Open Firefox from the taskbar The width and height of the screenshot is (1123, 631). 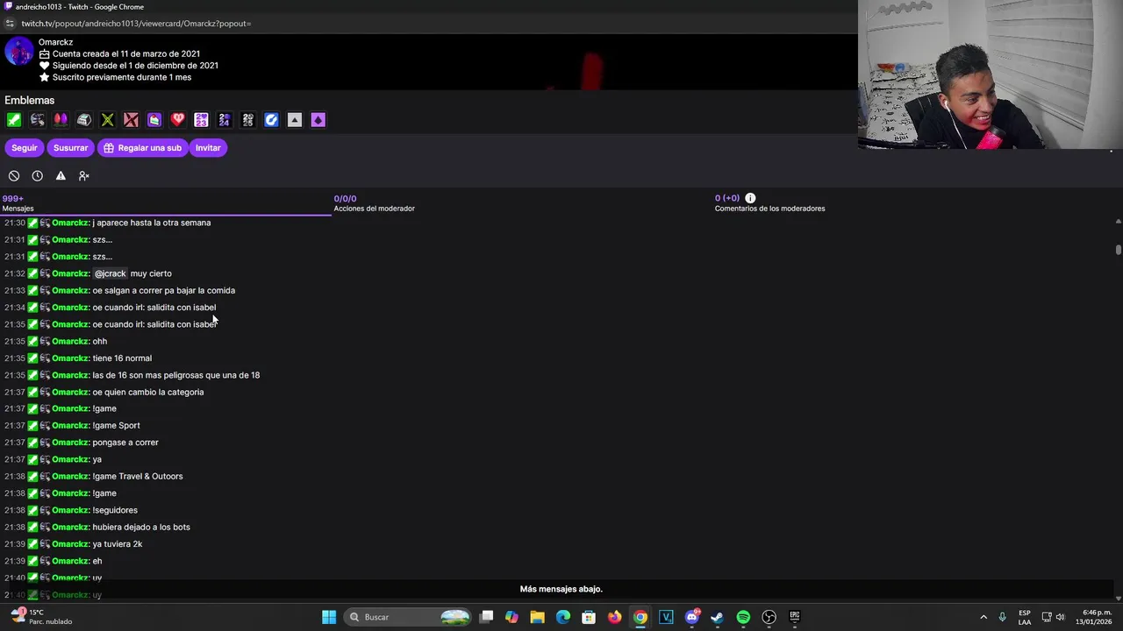[x=614, y=617]
